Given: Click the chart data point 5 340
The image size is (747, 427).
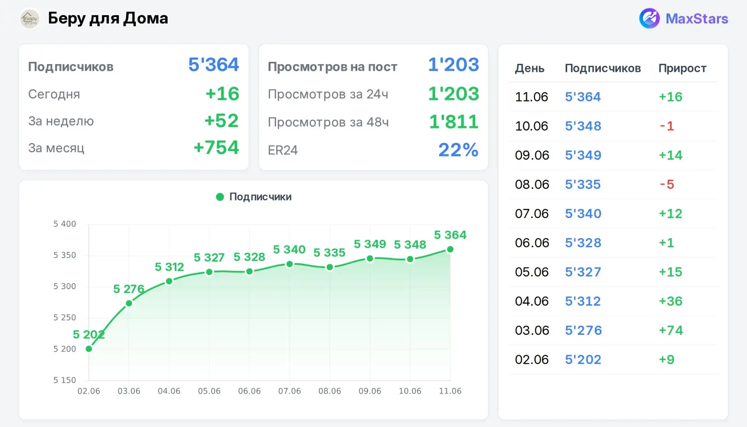Looking at the screenshot, I should pos(289,264).
